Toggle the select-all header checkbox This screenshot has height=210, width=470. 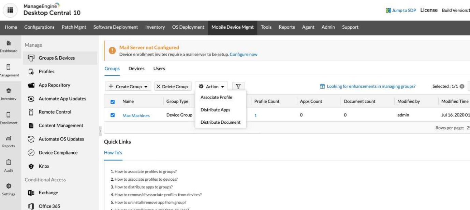pyautogui.click(x=113, y=102)
